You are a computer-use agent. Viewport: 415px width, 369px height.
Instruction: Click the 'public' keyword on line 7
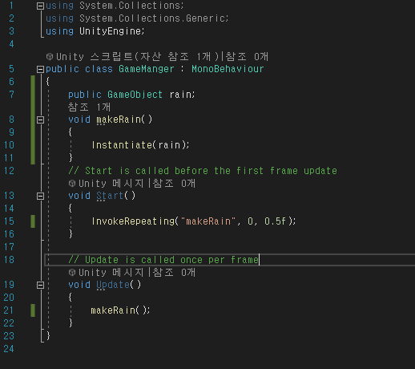[x=85, y=95]
